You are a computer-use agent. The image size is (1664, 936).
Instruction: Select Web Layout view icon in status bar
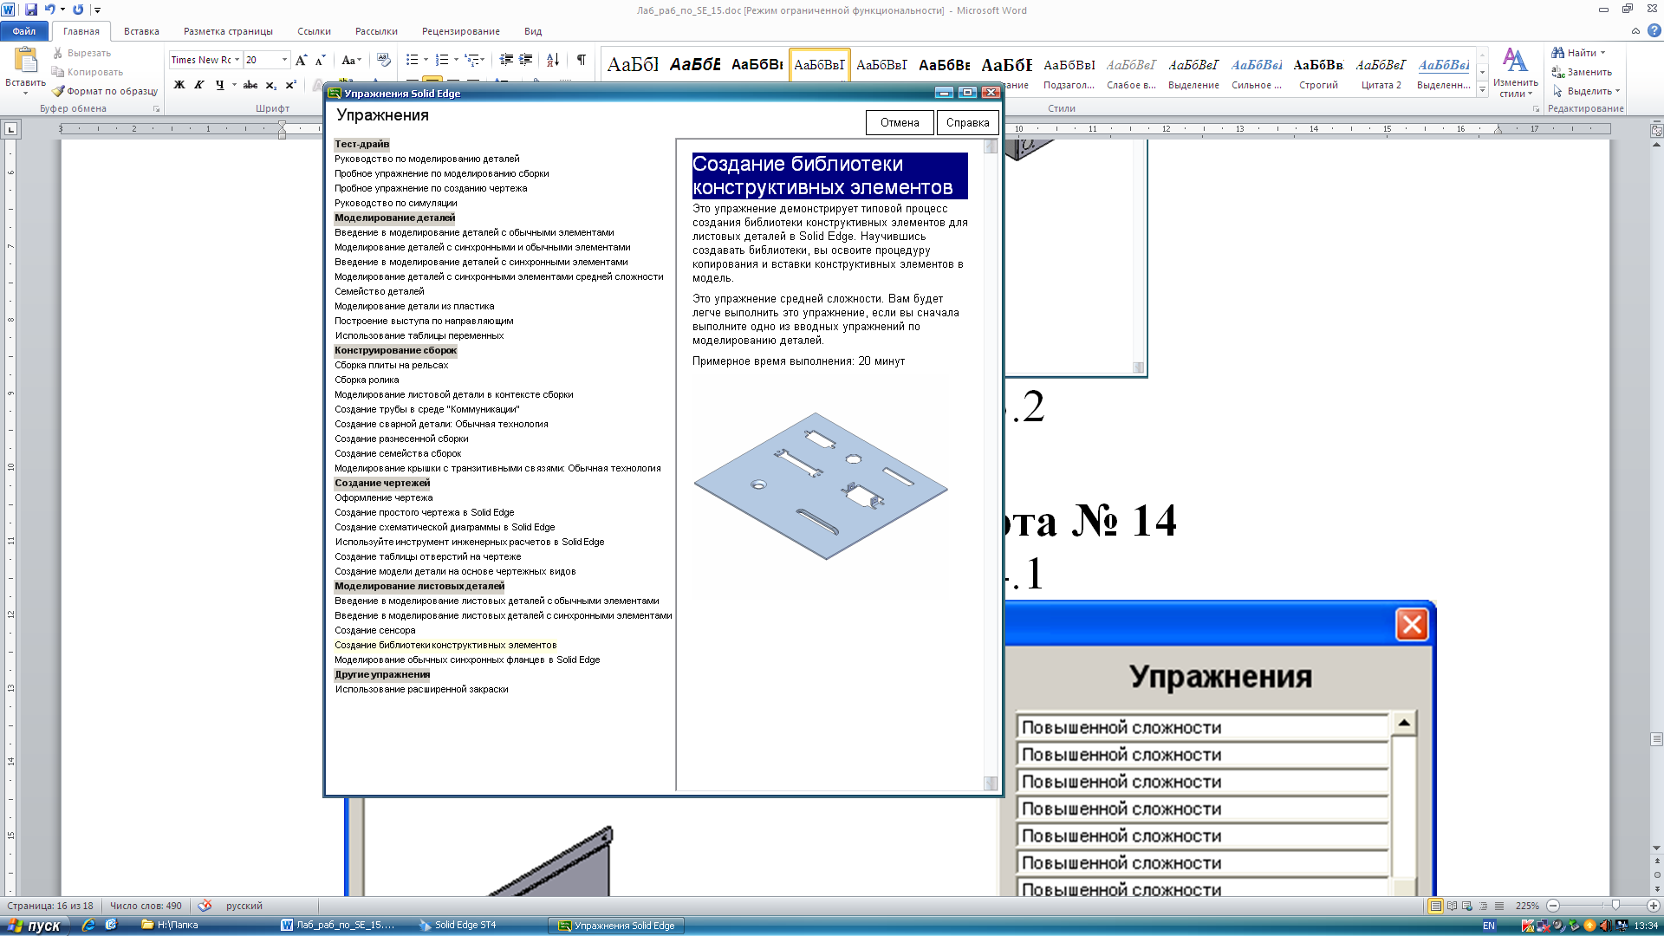(x=1467, y=906)
